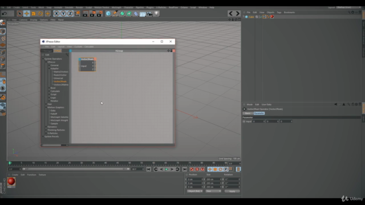The height and width of the screenshot is (205, 365).
Task: Select the Cube object in Object Manager
Action: point(251,17)
